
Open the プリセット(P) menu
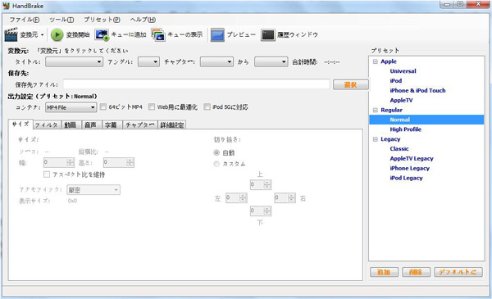tap(102, 20)
